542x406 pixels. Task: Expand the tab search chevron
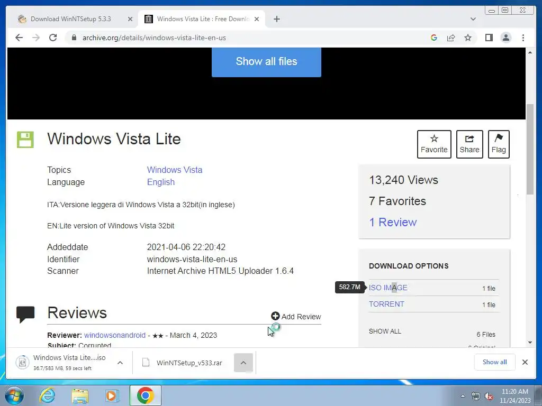pyautogui.click(x=473, y=19)
